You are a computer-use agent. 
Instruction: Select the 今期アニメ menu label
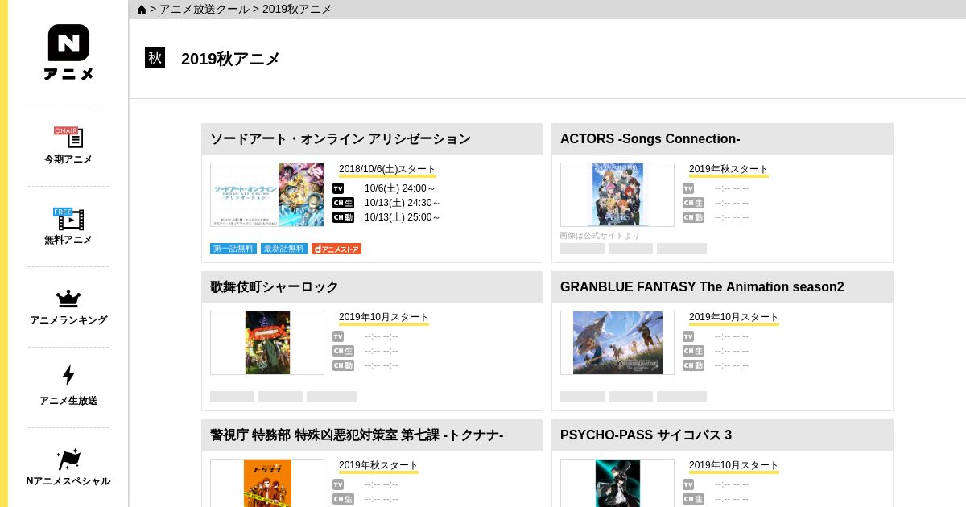[x=68, y=159]
